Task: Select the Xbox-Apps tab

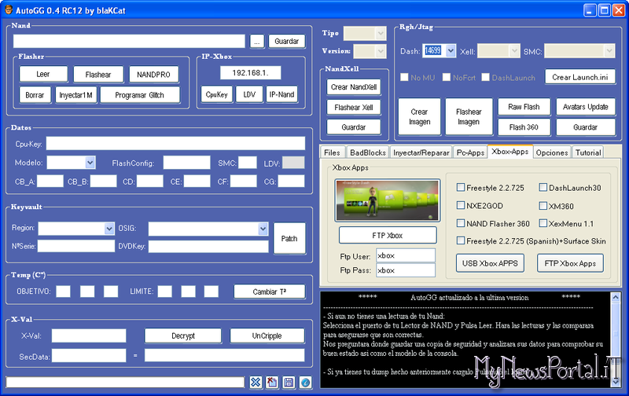Action: [510, 152]
